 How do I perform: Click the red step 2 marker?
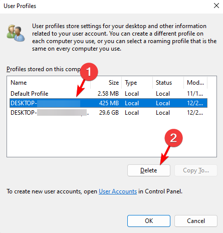(x=173, y=138)
